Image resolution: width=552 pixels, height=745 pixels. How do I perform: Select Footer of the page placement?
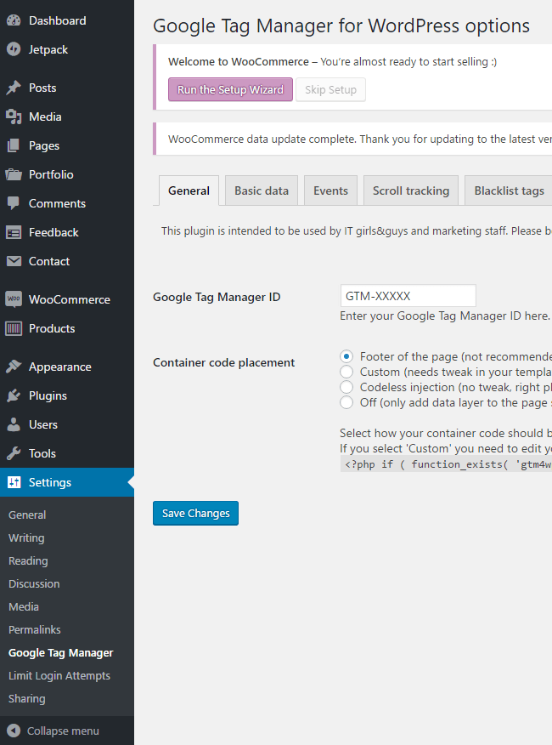point(346,356)
